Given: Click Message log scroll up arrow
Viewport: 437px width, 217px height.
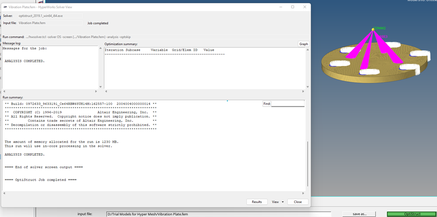Looking at the screenshot, I should (x=100, y=48).
